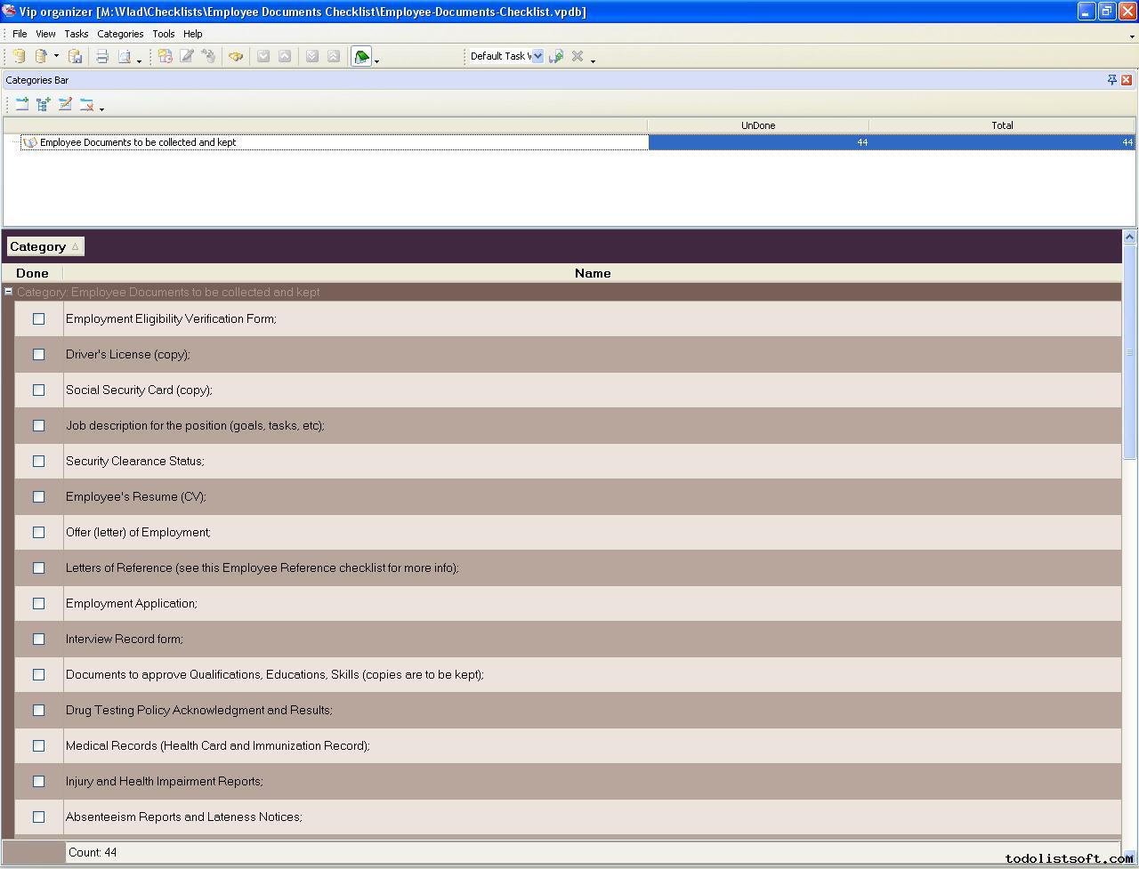Click the Save database toolbar icon
The width and height of the screenshot is (1139, 869).
point(76,56)
